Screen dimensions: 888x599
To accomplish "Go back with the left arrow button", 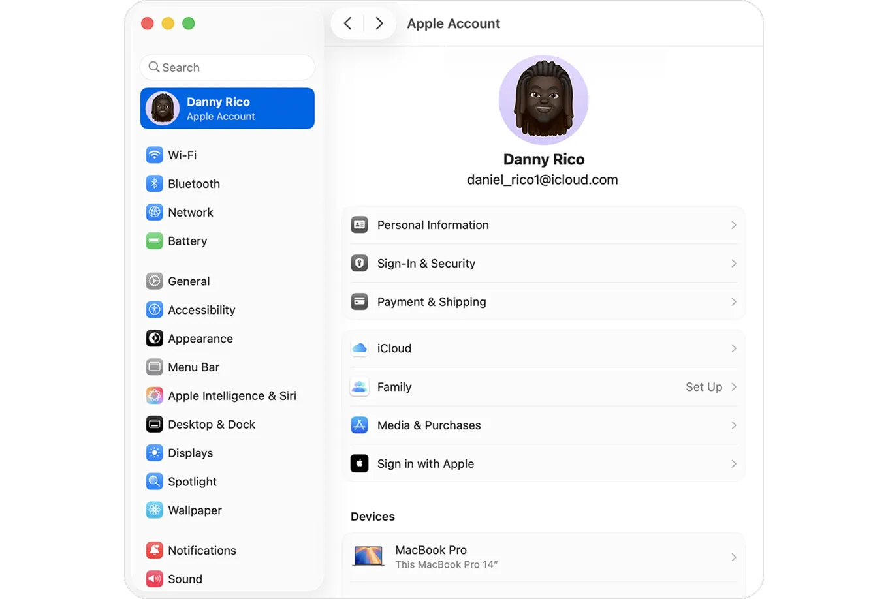I will (x=347, y=23).
